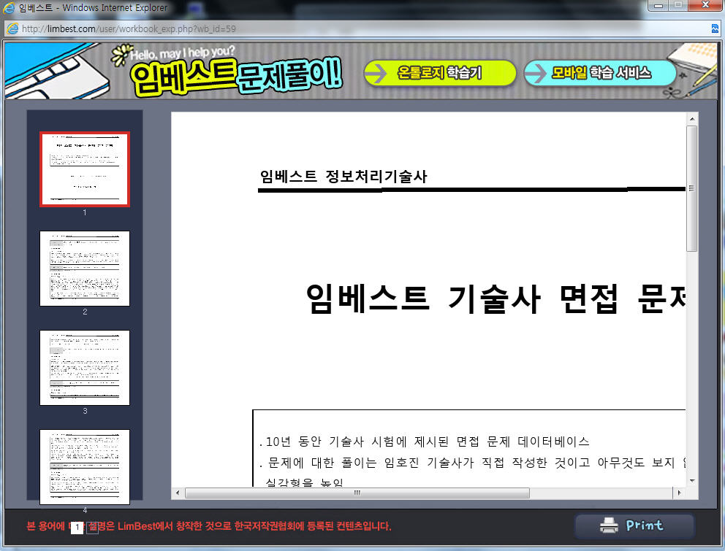Close the Internet Explorer window
Screen dimensions: 725x551
705,5
